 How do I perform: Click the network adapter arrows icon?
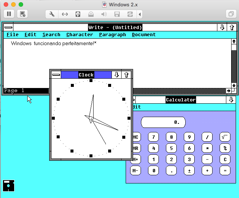[x=65, y=15]
